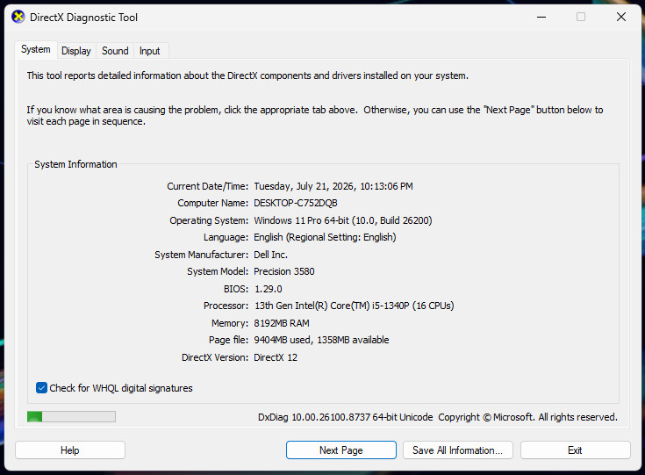Go to the Input tab

149,51
